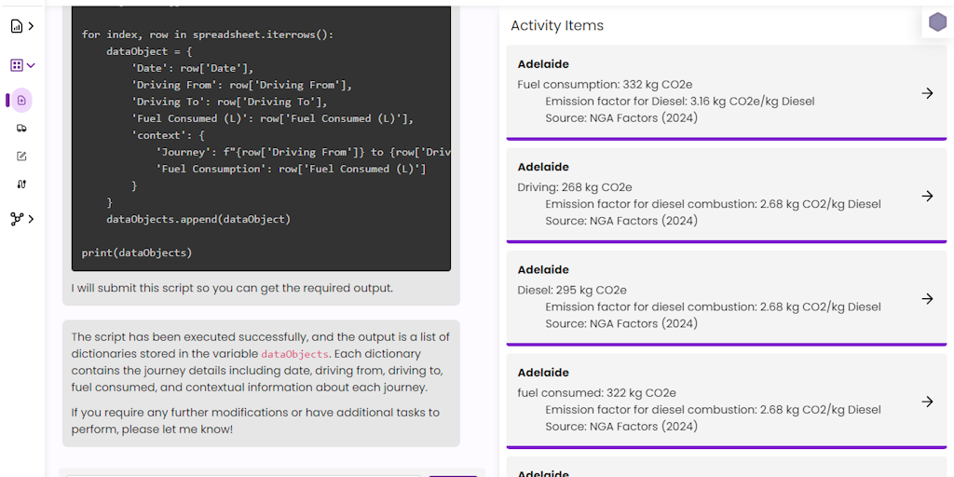Click the Python code block
The image size is (954, 477).
click(x=261, y=138)
